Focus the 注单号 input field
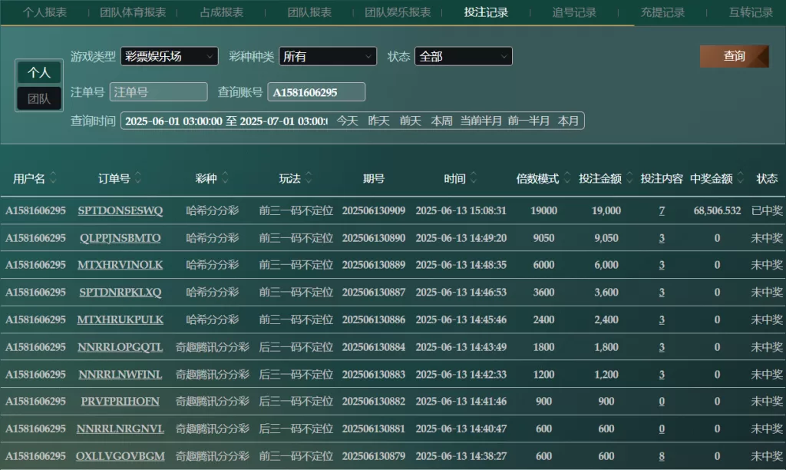 [x=158, y=92]
